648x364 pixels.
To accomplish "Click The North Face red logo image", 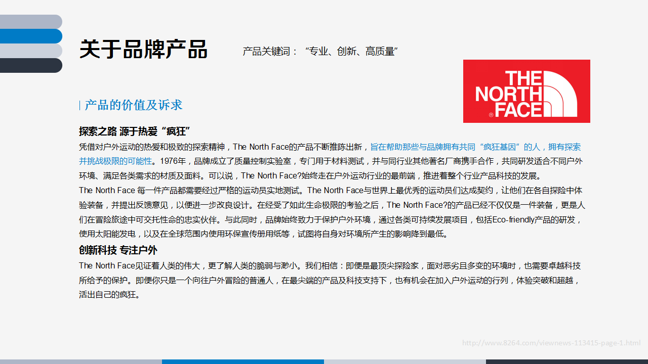I will click(x=526, y=91).
